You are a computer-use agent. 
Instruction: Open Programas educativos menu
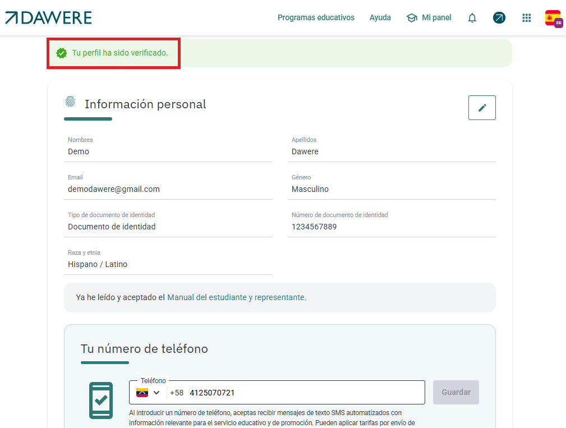[x=316, y=18]
